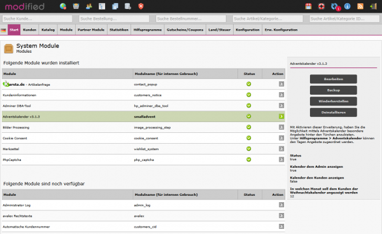Click the category tree icon in toolbar
This screenshot has height=234, width=382.
pos(102,6)
